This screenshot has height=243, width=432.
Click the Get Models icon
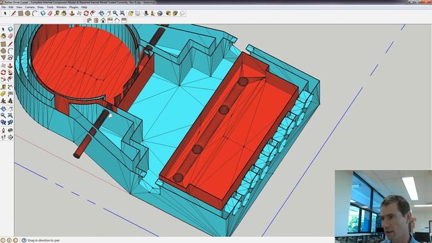click(x=168, y=13)
